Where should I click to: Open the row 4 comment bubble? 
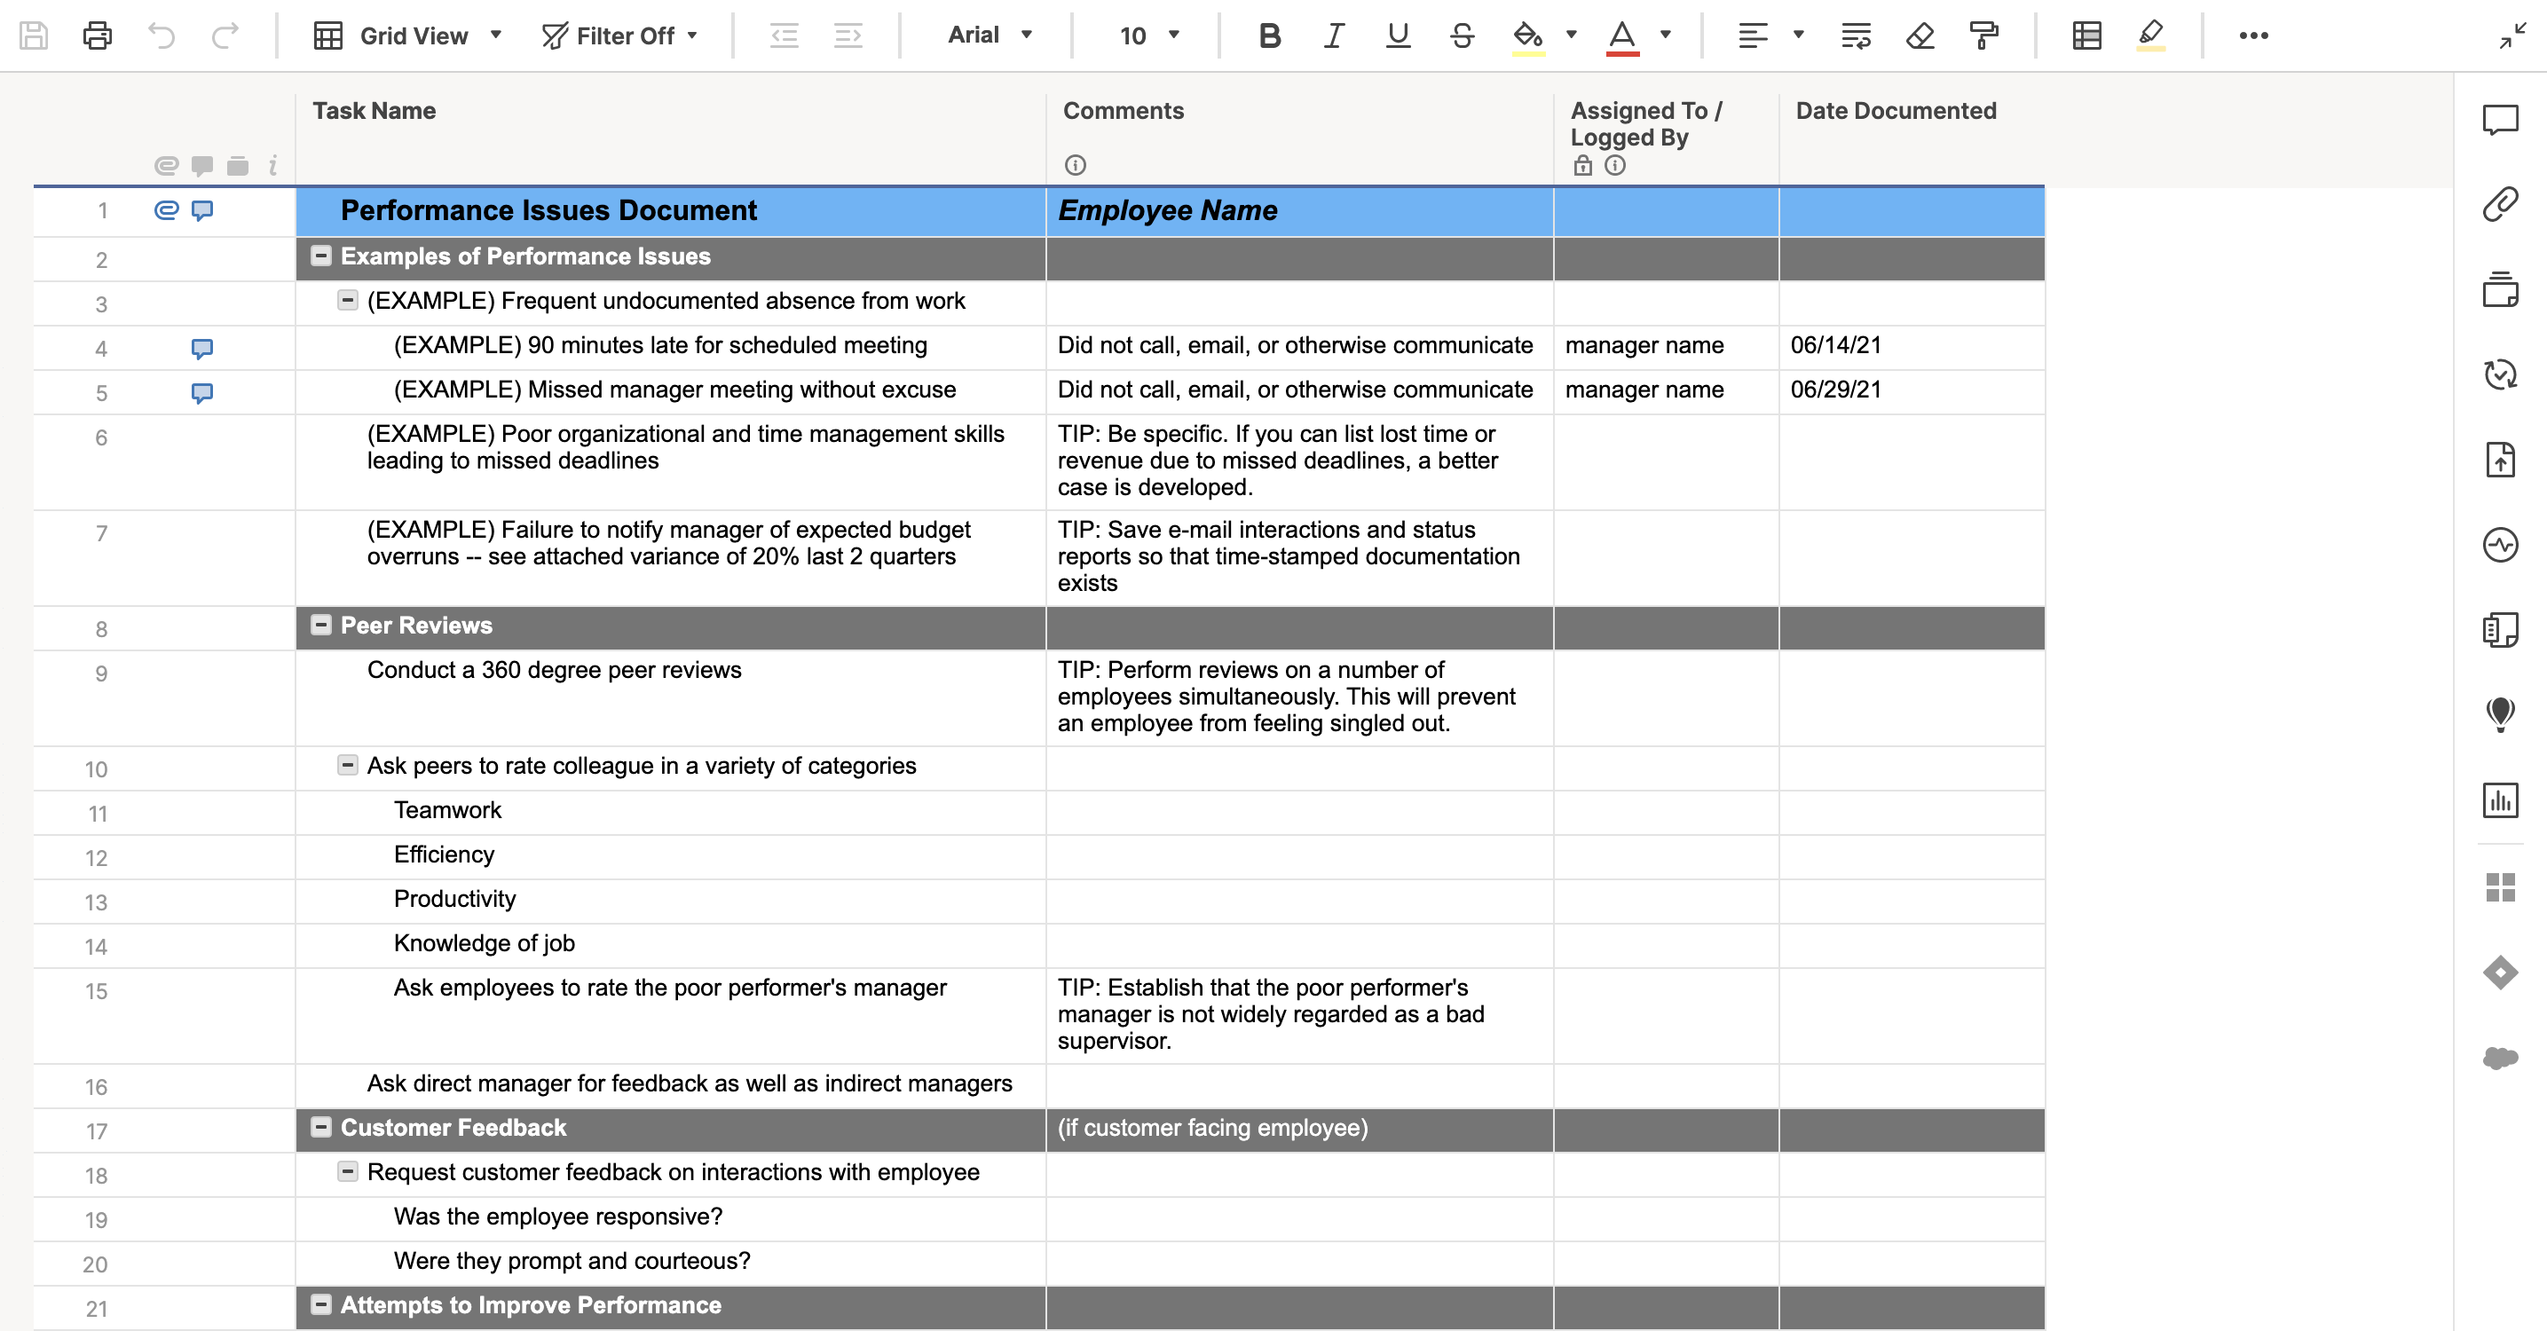pos(201,348)
